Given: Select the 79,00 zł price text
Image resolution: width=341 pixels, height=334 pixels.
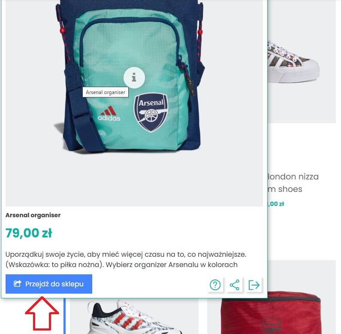Looking at the screenshot, I should pos(29,233).
